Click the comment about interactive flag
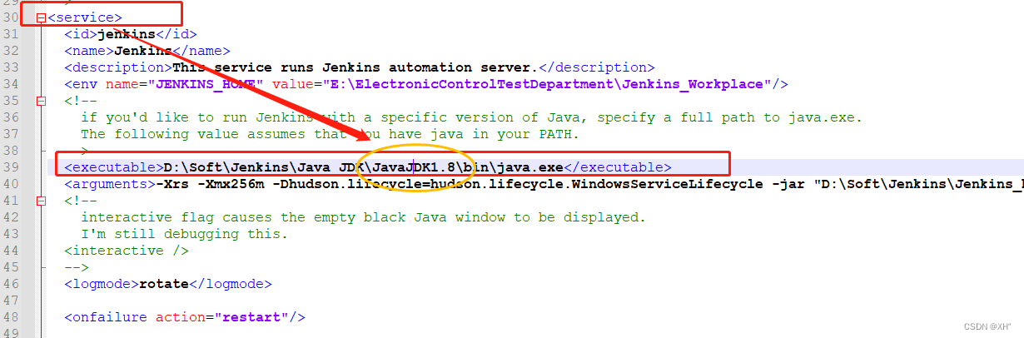 363,217
